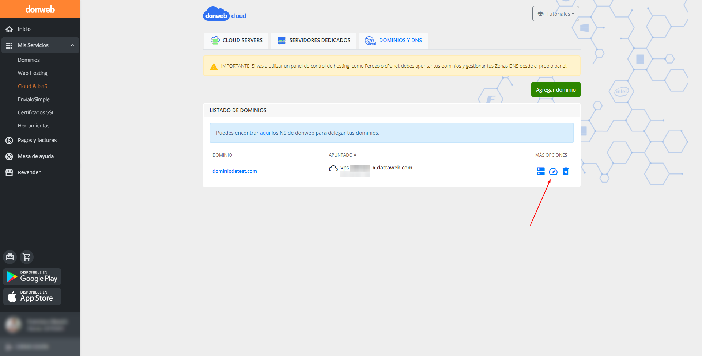
Task: Switch to the CLOUD SERVERS tab
Action: pyautogui.click(x=236, y=40)
